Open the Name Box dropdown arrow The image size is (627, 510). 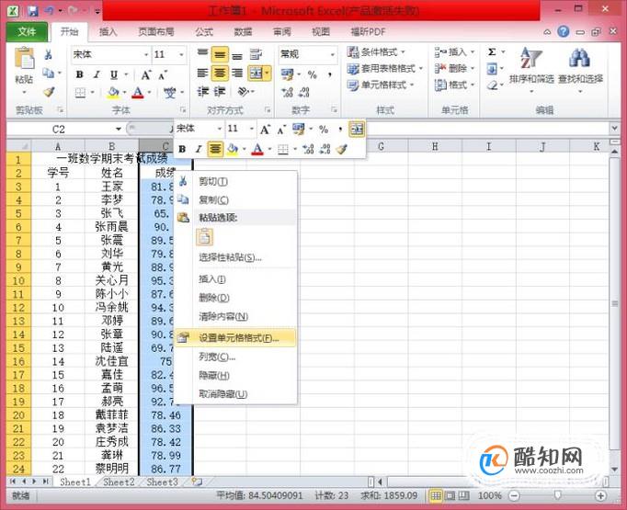click(x=119, y=129)
